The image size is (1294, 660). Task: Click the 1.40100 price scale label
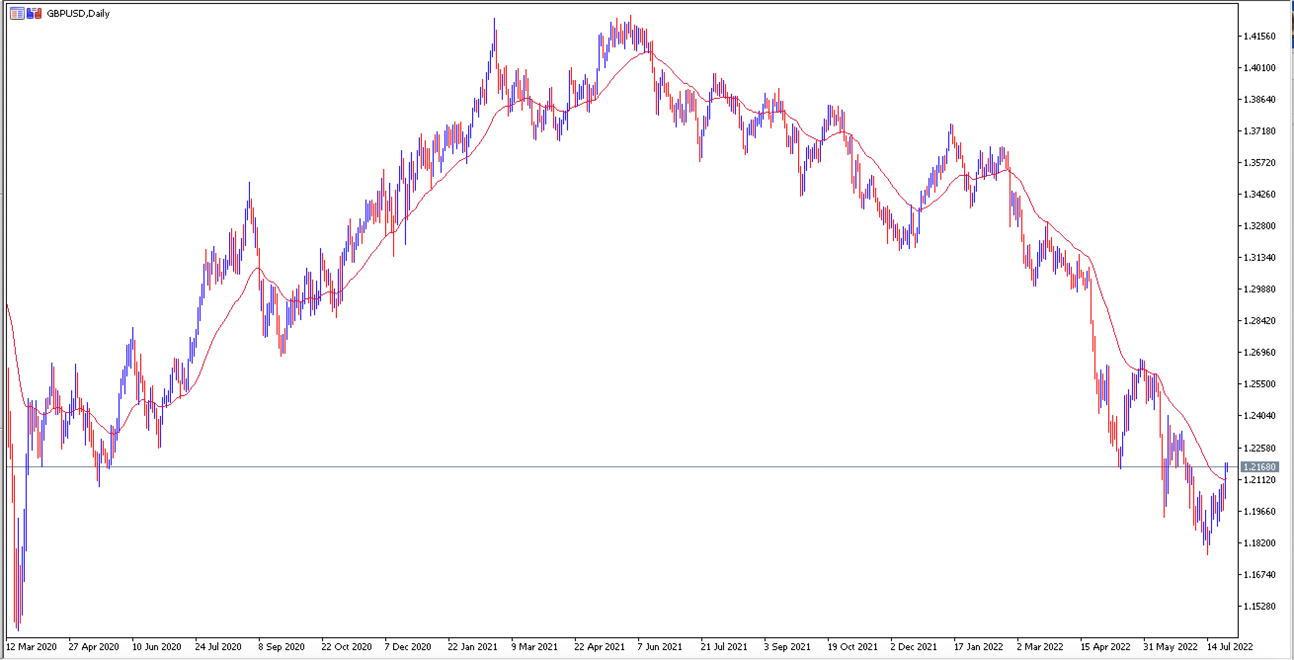point(1259,68)
